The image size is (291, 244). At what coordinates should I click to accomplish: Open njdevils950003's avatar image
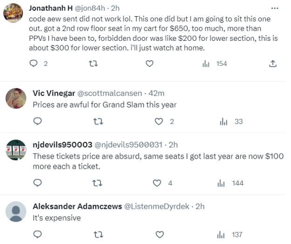[16, 150]
